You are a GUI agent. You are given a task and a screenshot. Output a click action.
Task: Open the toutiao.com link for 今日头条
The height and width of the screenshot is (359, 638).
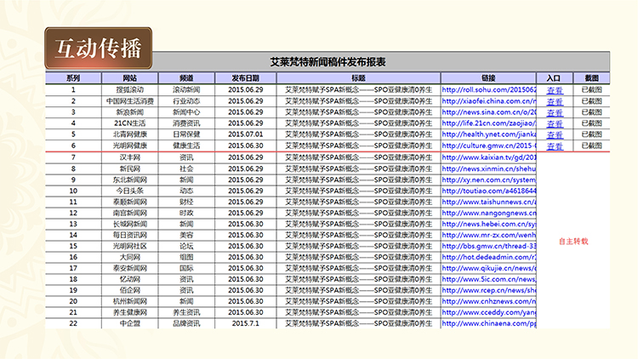[x=489, y=191]
